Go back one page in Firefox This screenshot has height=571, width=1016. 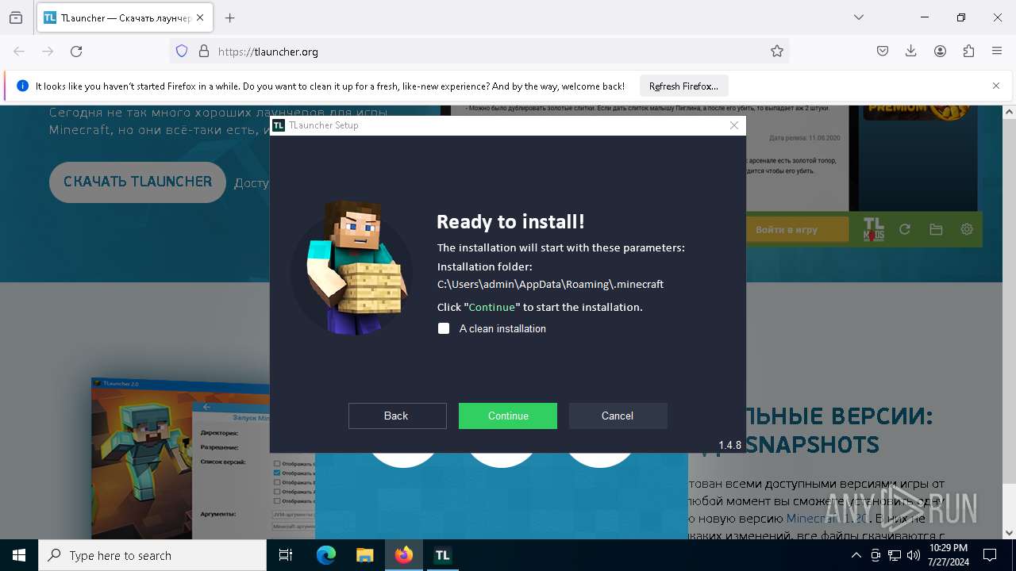(x=19, y=52)
